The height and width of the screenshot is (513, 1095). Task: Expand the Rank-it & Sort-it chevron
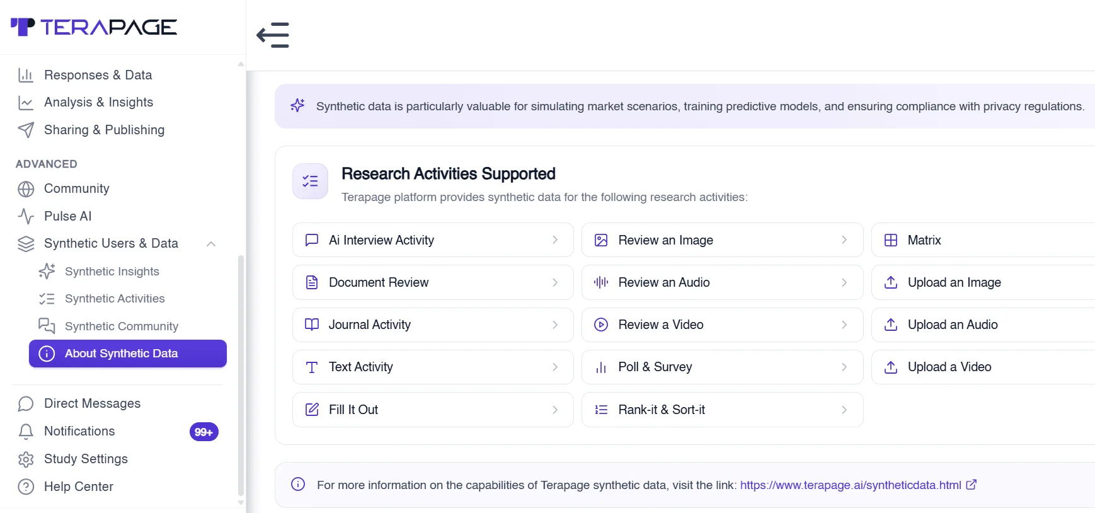point(844,410)
